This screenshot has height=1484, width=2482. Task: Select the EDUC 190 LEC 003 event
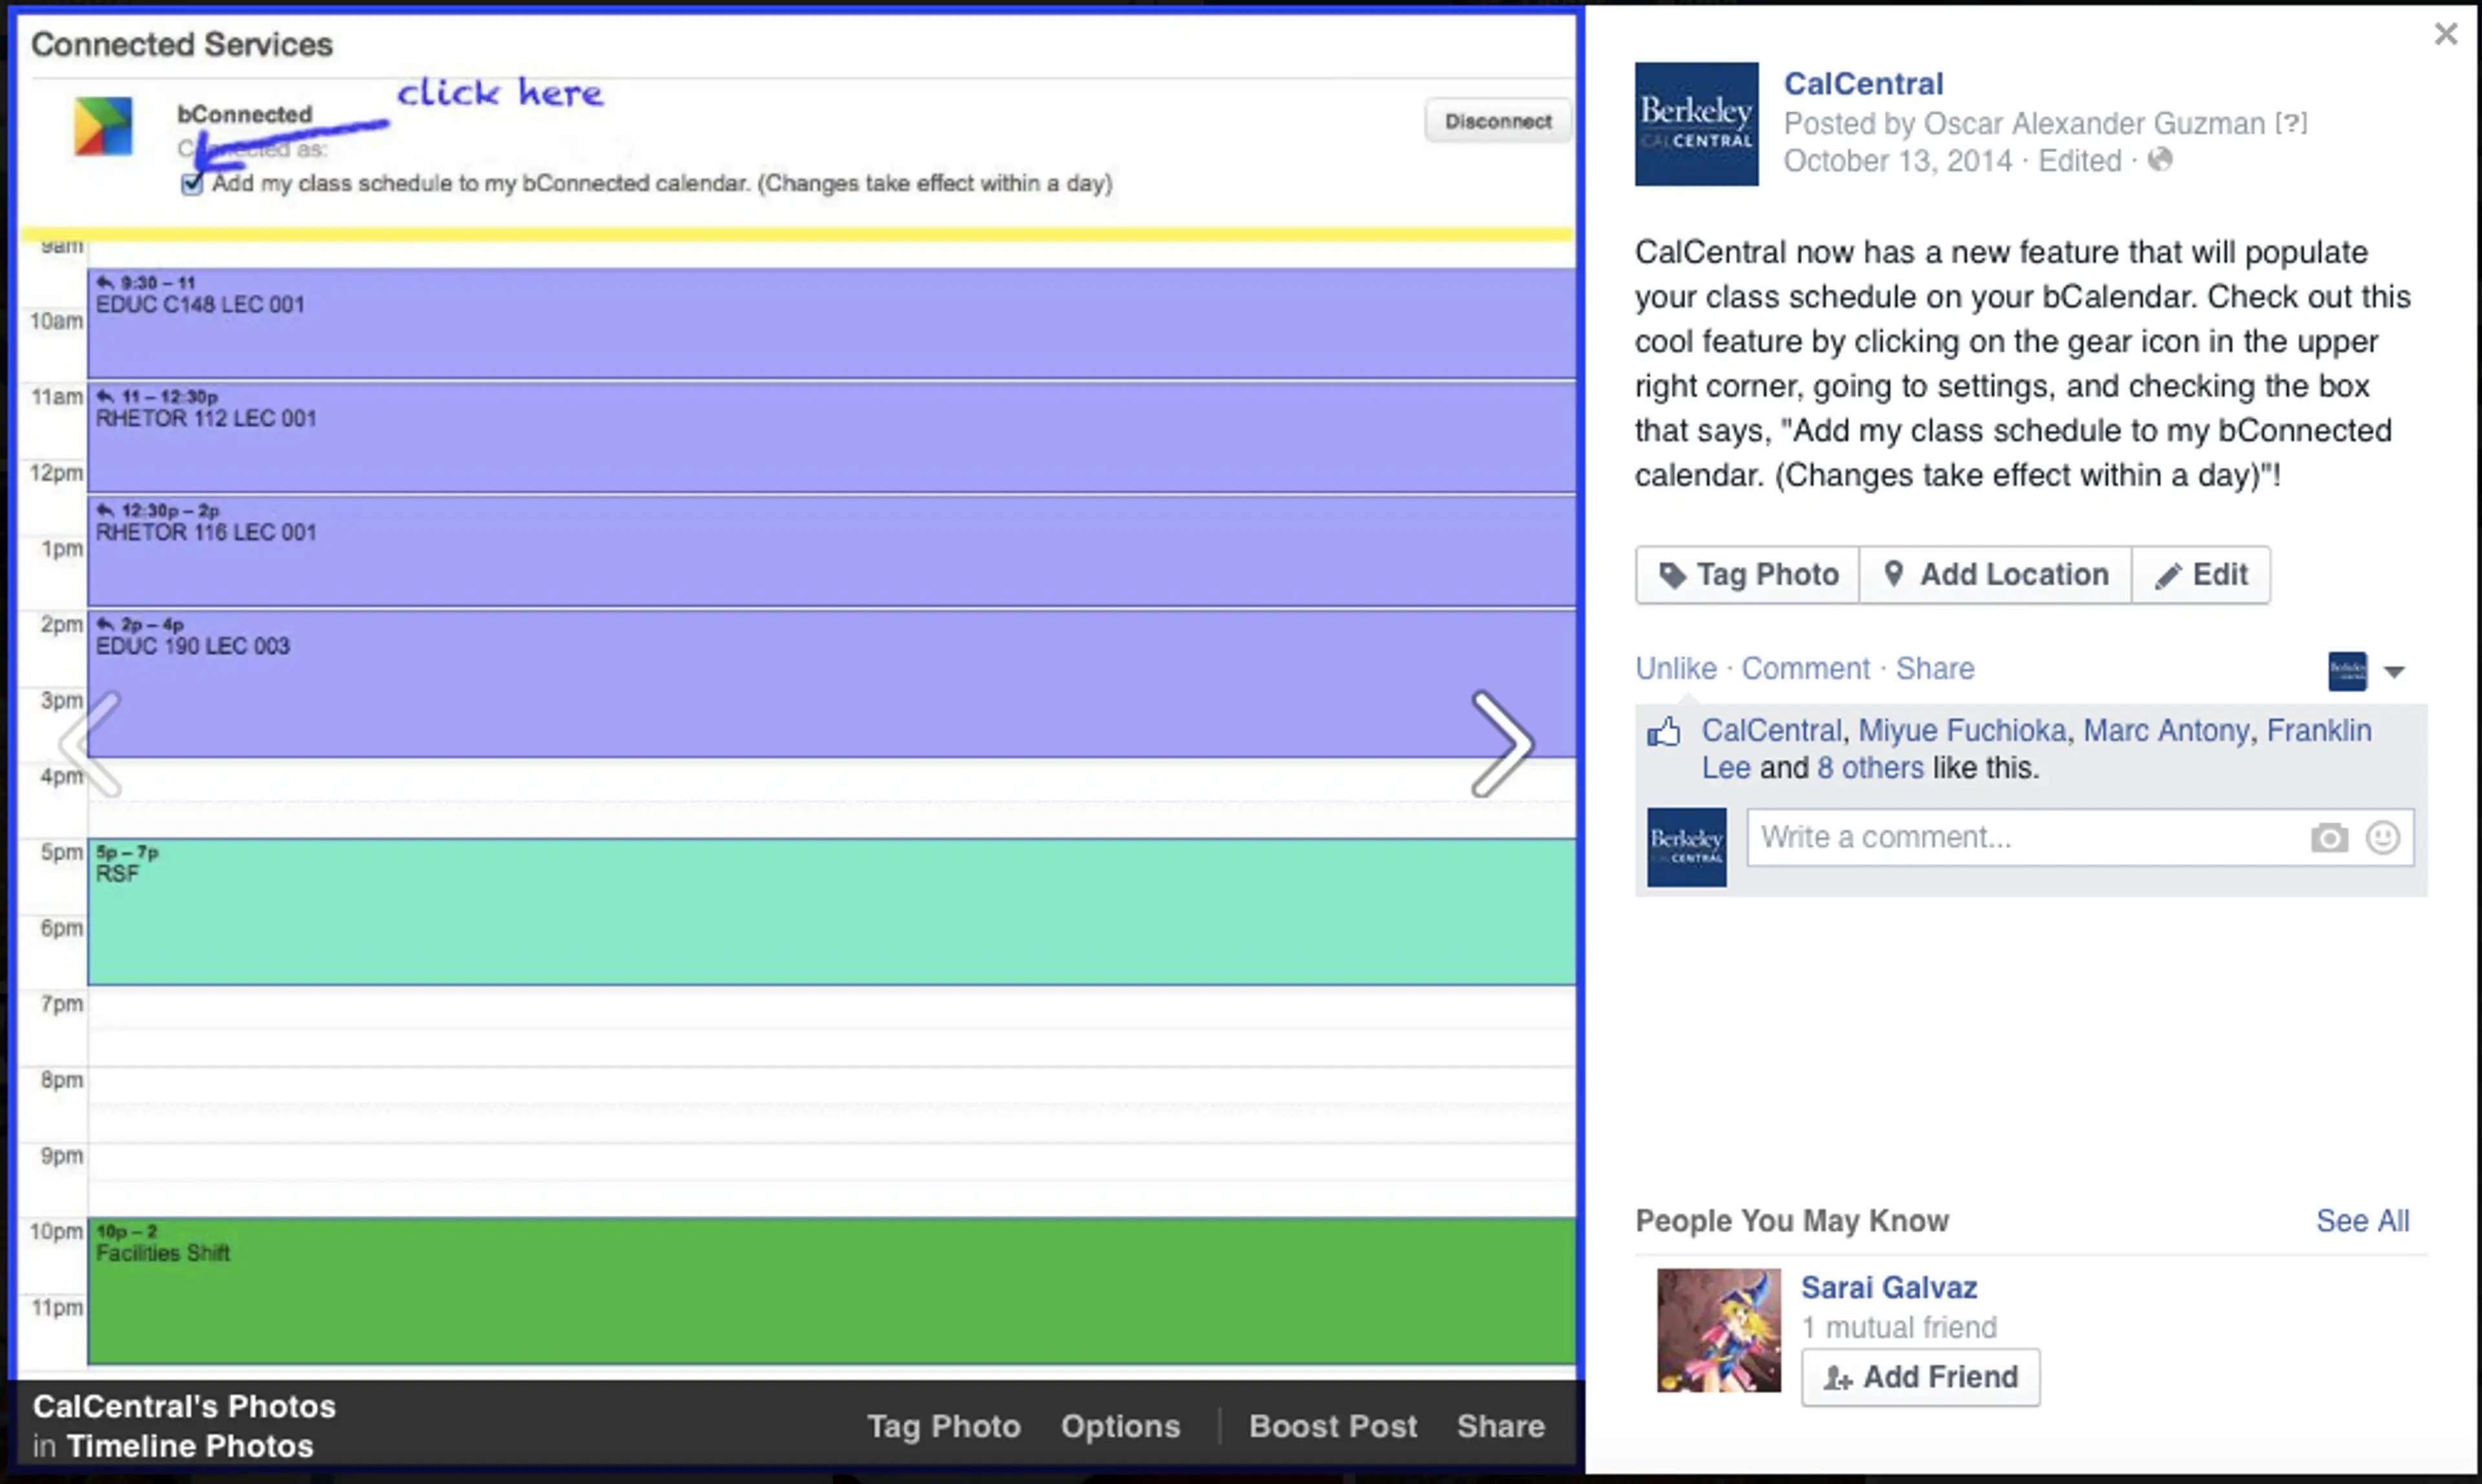pyautogui.click(x=832, y=684)
